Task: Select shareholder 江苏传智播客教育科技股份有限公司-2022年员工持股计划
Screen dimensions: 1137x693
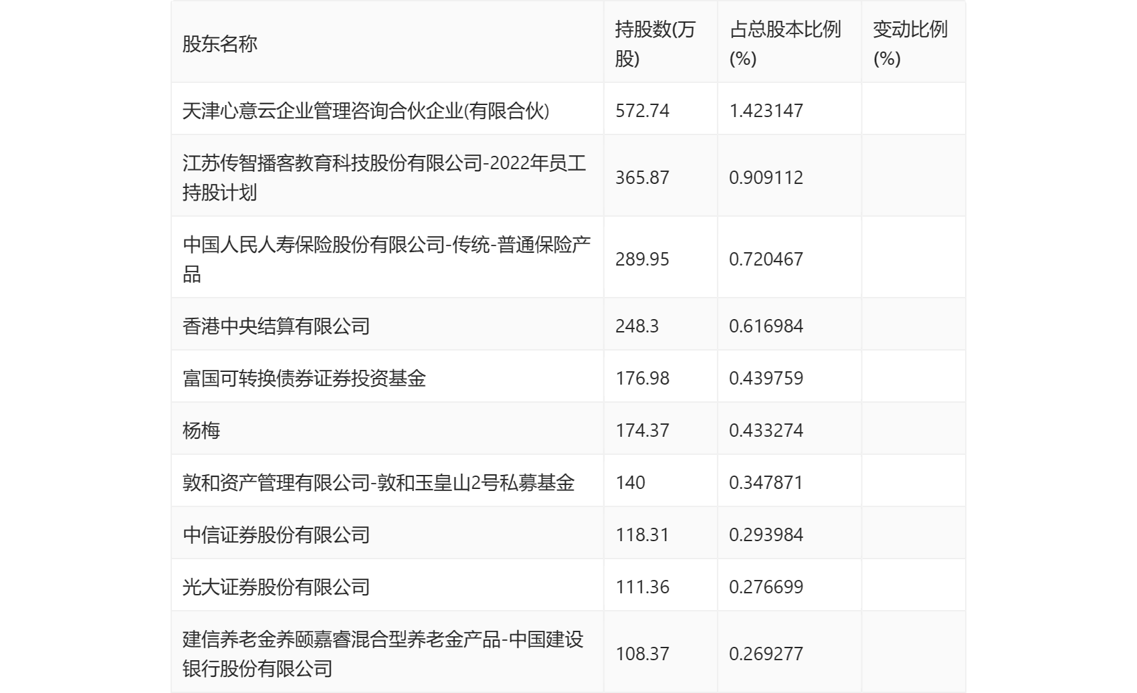Action: pyautogui.click(x=385, y=177)
